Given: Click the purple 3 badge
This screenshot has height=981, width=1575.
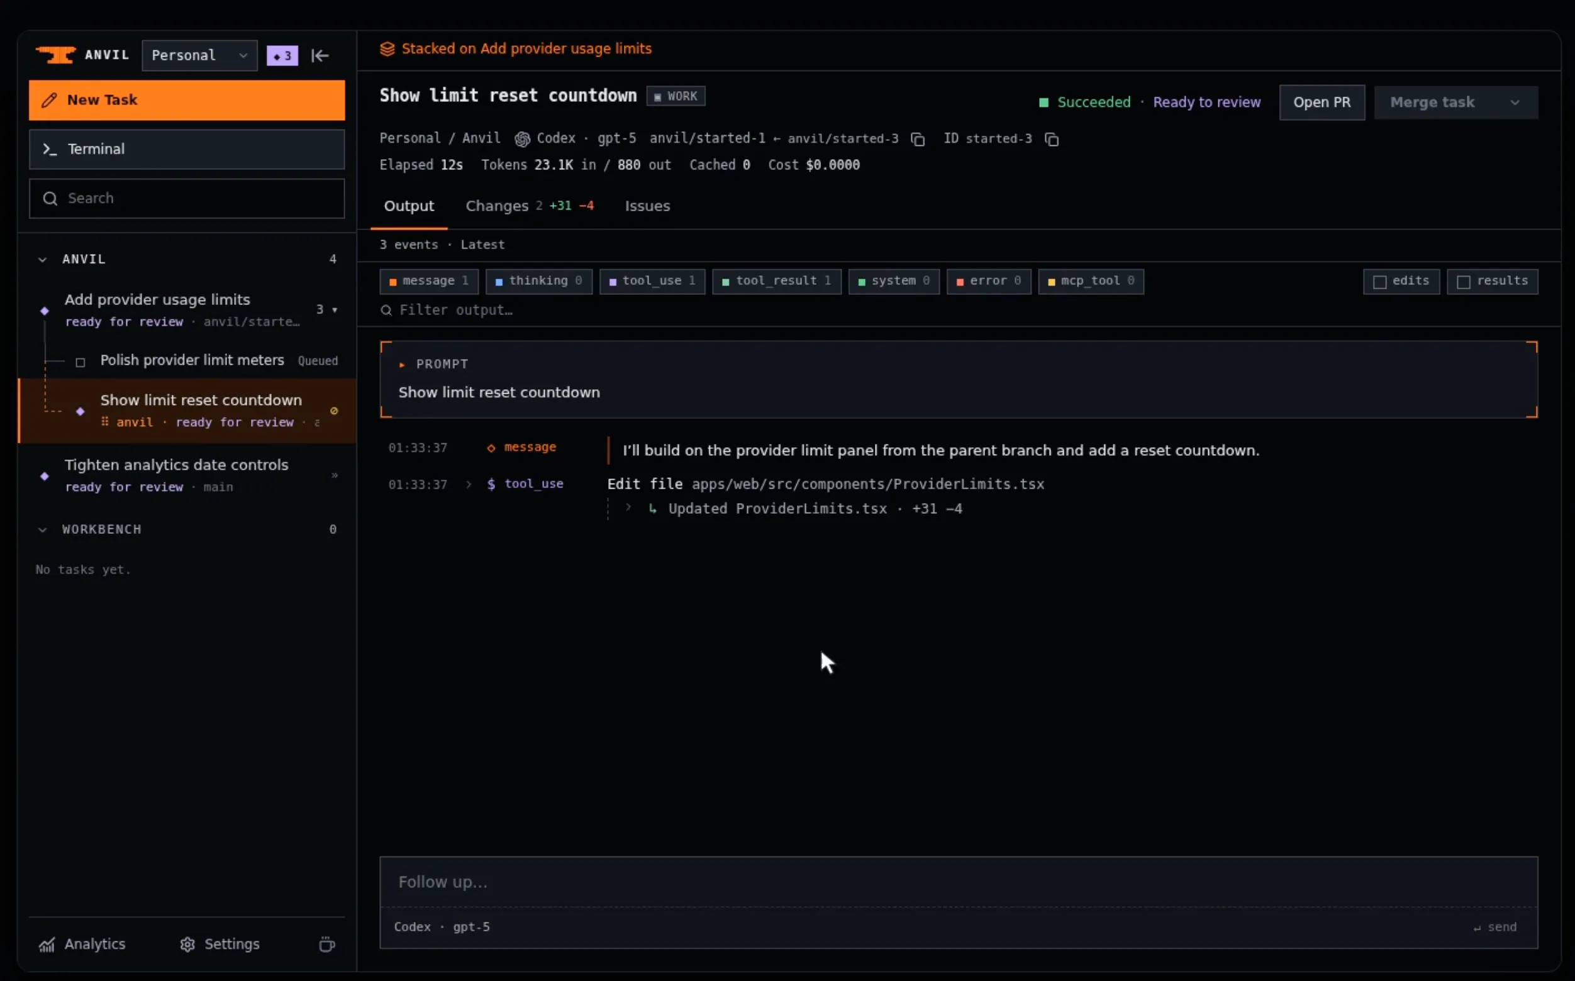Looking at the screenshot, I should point(282,56).
